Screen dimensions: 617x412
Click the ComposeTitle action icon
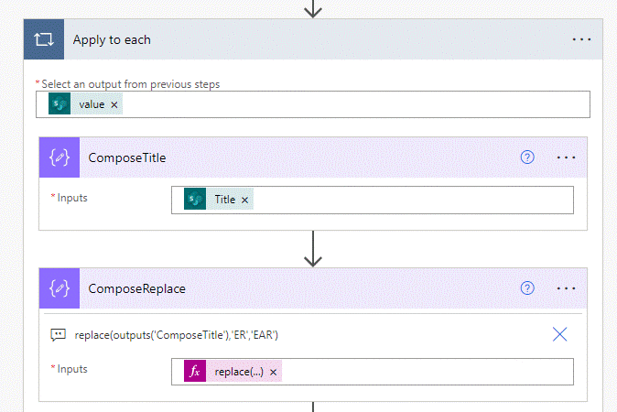60,157
